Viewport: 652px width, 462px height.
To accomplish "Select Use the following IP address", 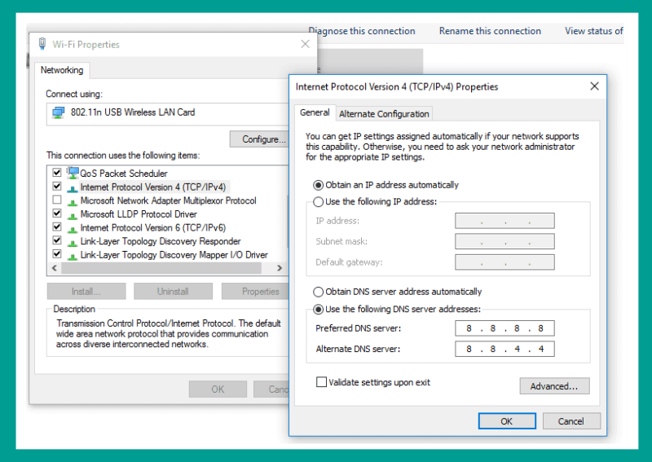I will click(318, 202).
